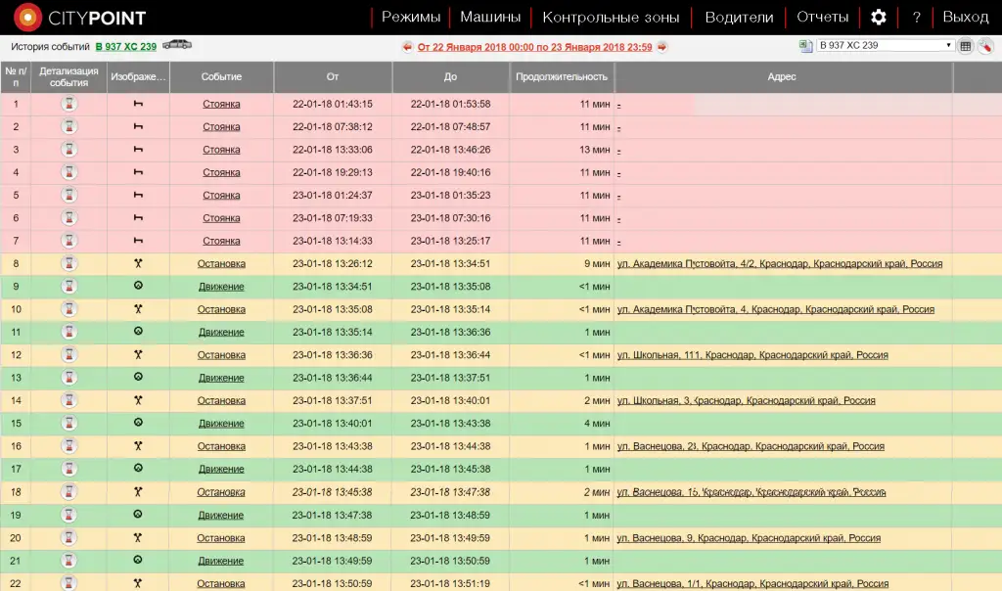
Task: Open the Режимы menu
Action: click(411, 17)
